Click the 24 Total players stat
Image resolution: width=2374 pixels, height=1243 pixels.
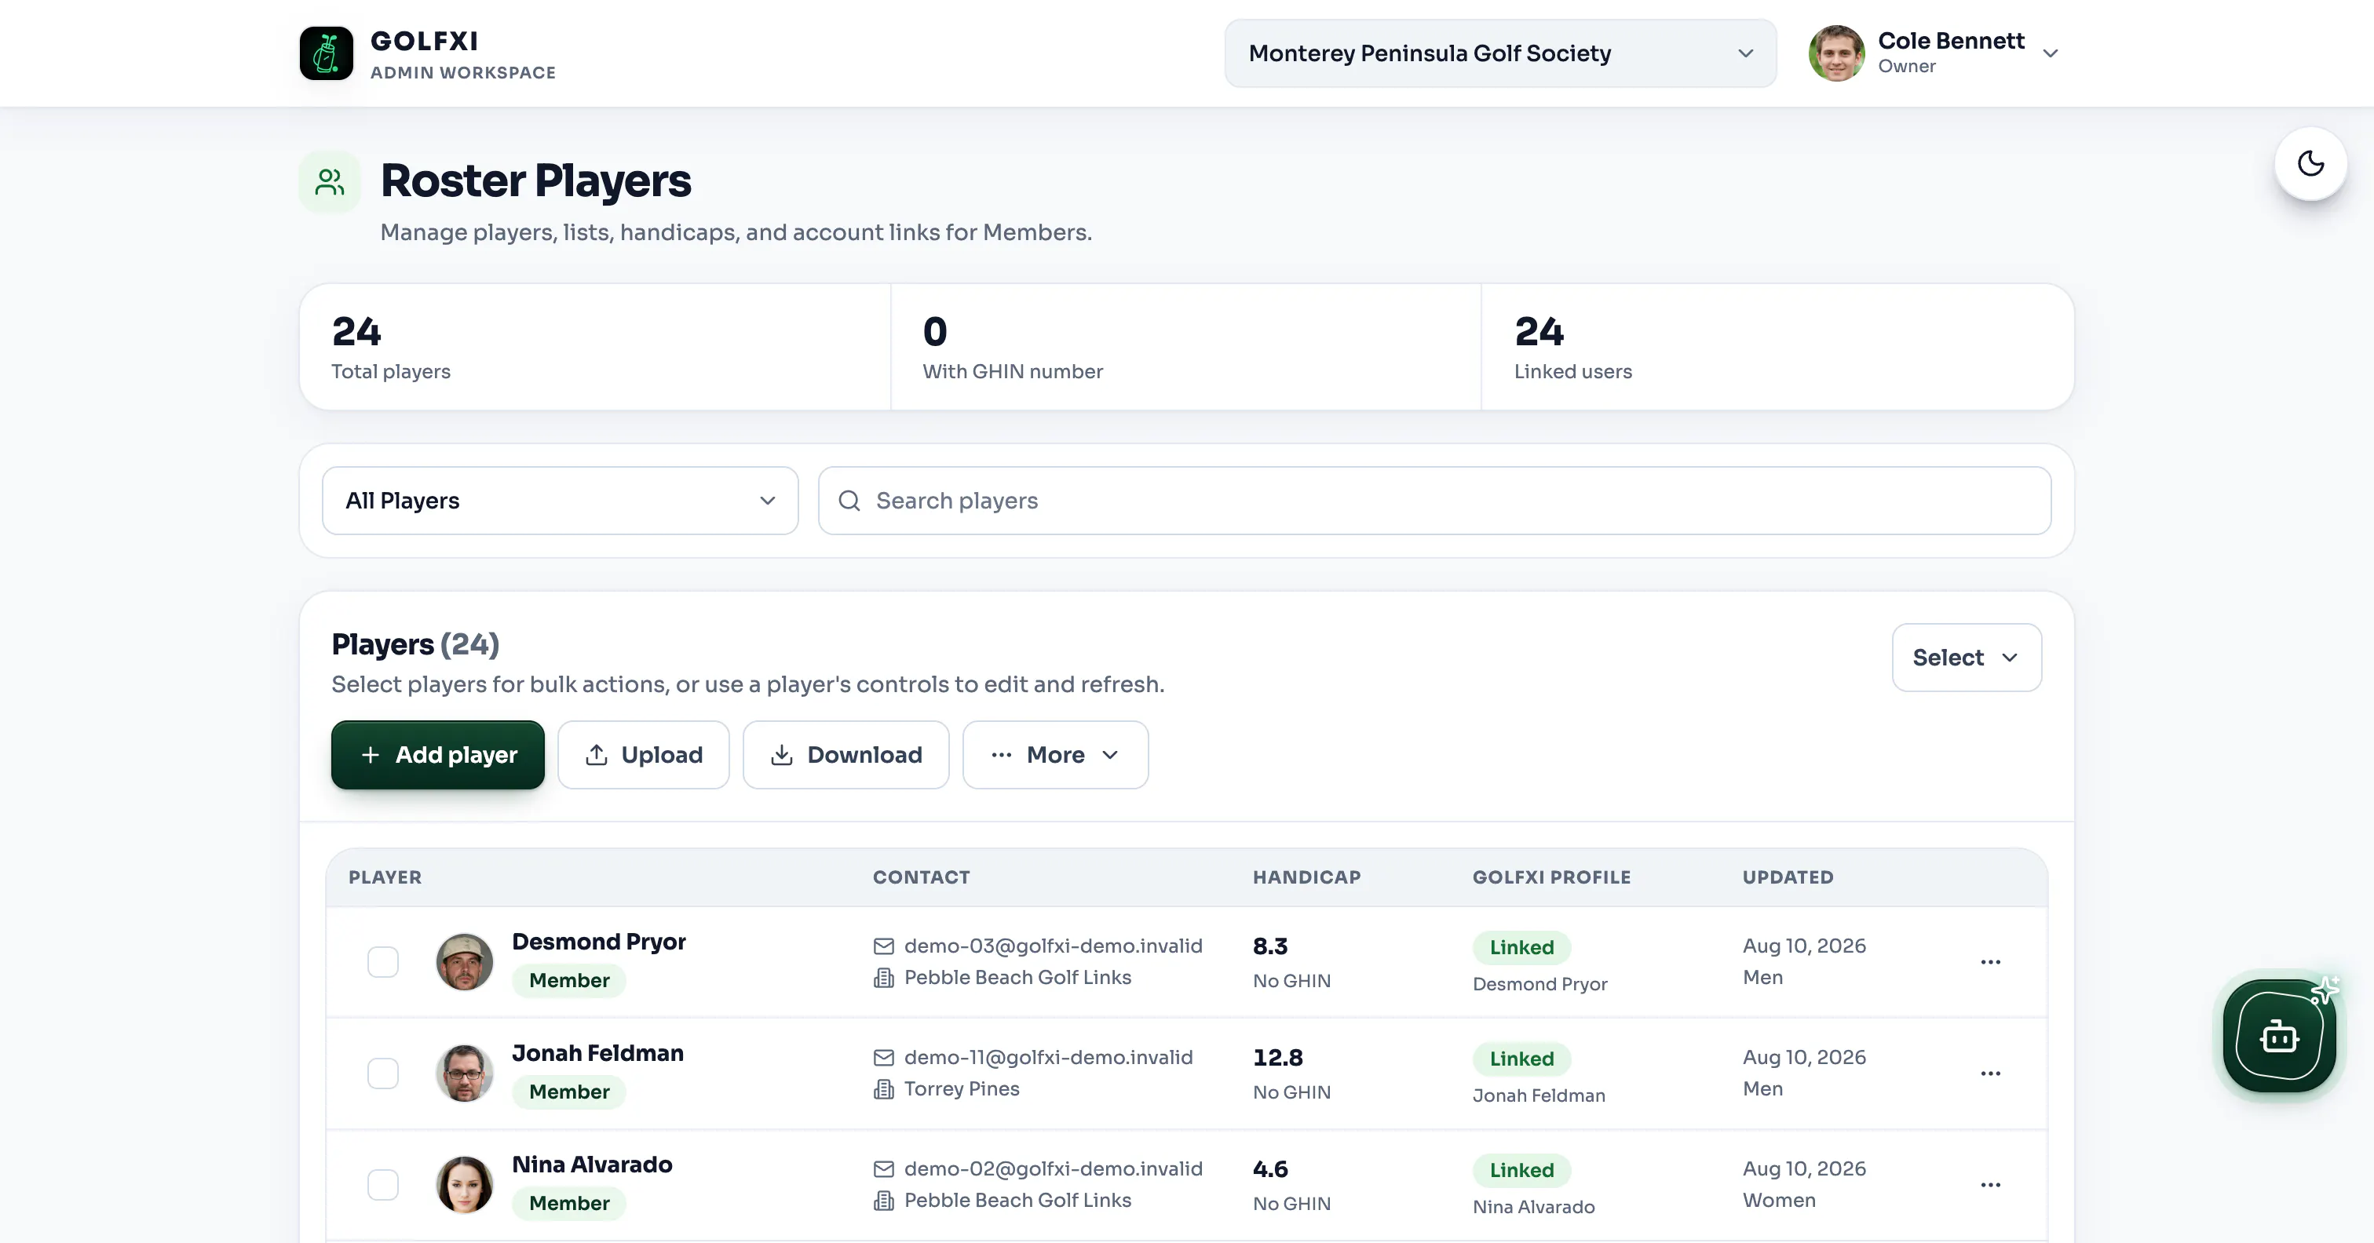[594, 348]
